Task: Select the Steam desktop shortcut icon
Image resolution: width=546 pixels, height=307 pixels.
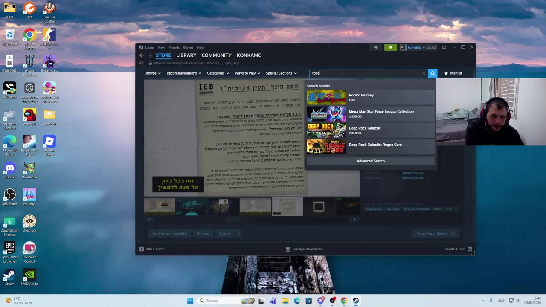Action: (x=9, y=277)
